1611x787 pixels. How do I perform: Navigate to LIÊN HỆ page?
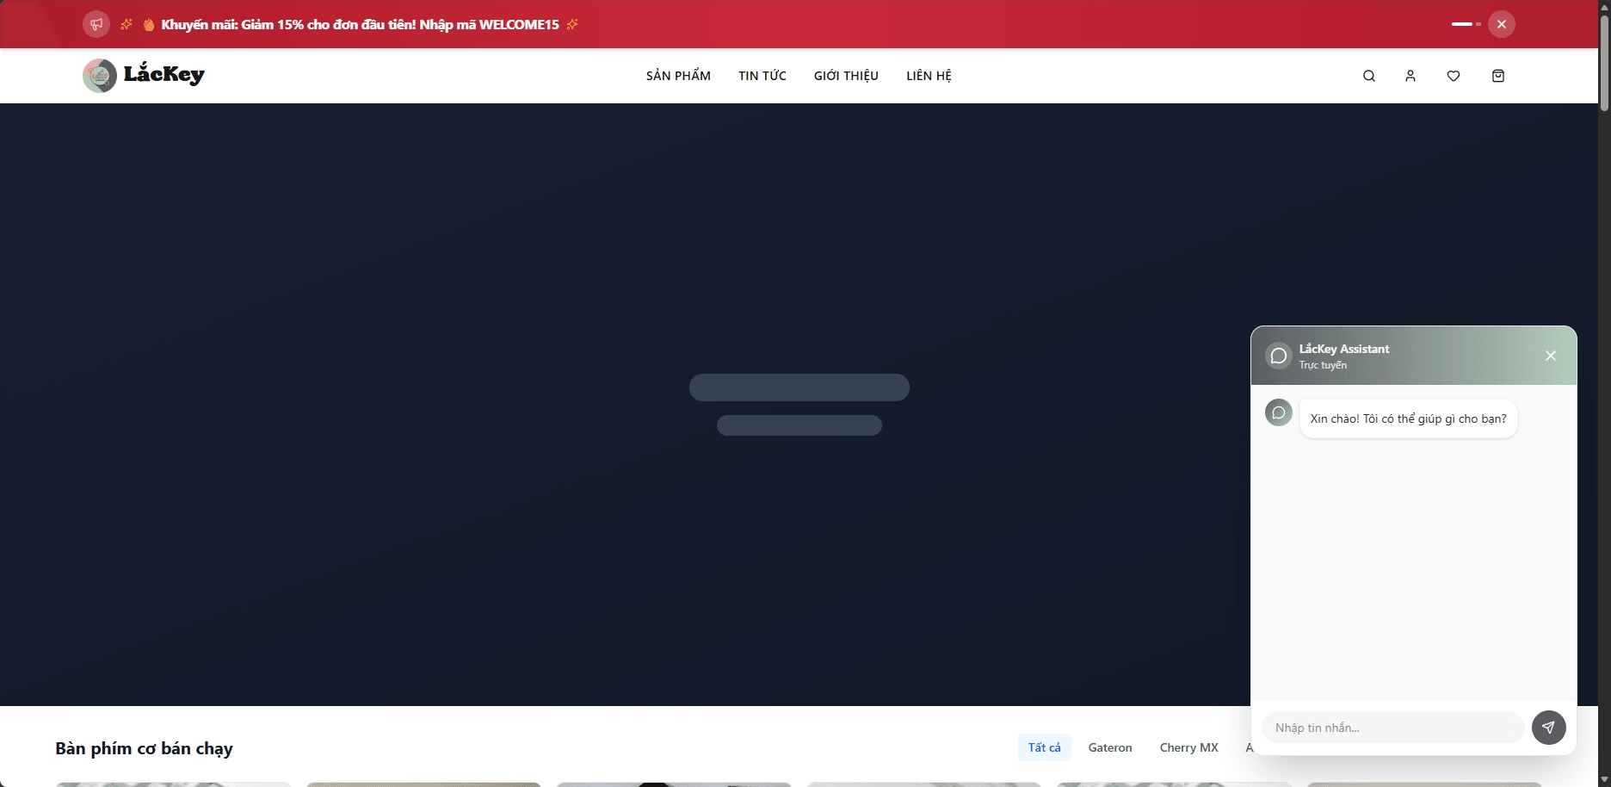929,76
